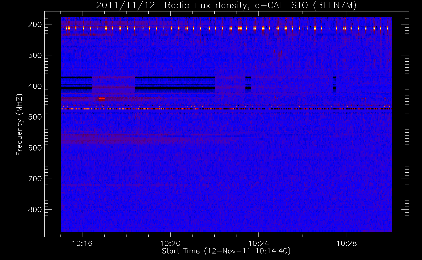Click the long black band near 405 MHz

175,88
